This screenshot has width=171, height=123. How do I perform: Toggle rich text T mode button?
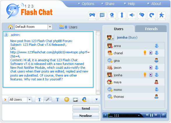pos(39,100)
